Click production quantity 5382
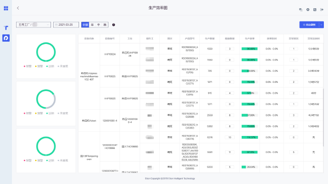The image size is (328, 184). 210,126
